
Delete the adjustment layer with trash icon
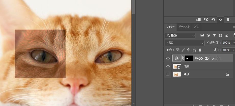(228, 20)
